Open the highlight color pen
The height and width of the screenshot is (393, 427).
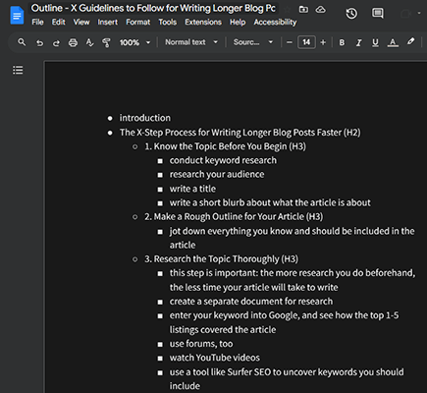(410, 41)
